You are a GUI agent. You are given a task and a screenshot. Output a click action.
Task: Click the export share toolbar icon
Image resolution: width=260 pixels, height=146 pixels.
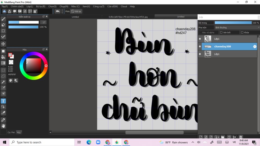point(9,11)
